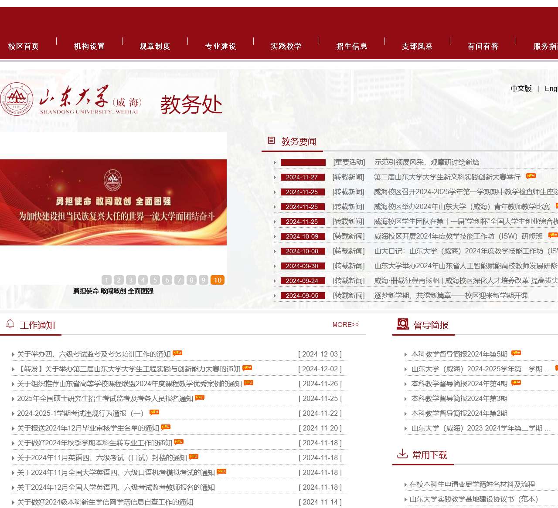Go to carousel slide 5
Screen dimensions: 558x508
[155, 280]
